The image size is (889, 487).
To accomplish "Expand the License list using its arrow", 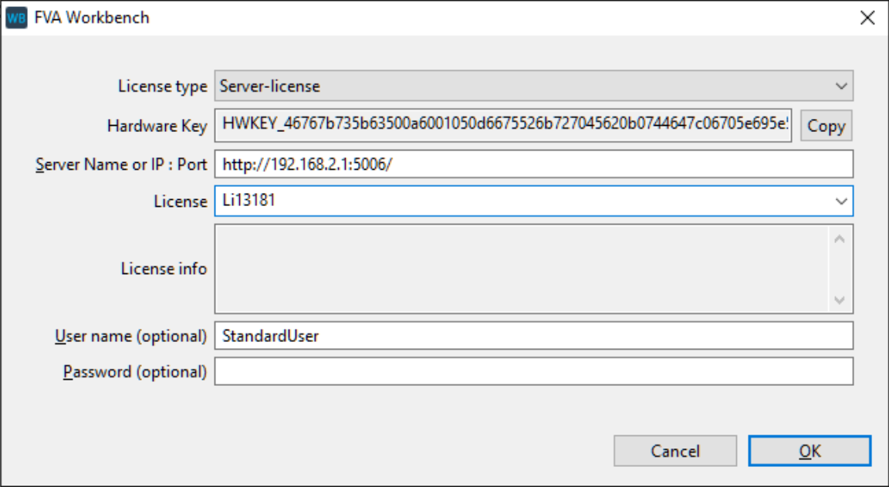I will (x=840, y=201).
